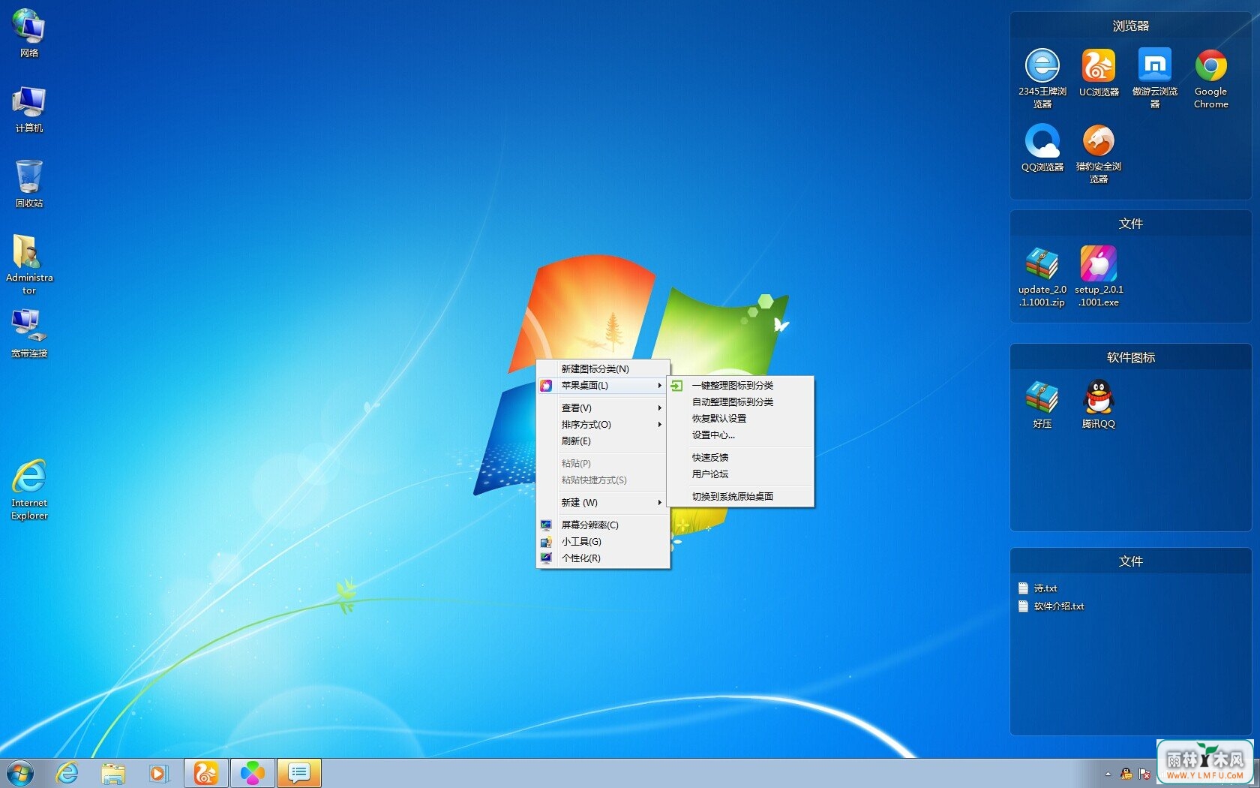The height and width of the screenshot is (788, 1260).
Task: Open 用户论坛 from submenu
Action: [x=740, y=474]
